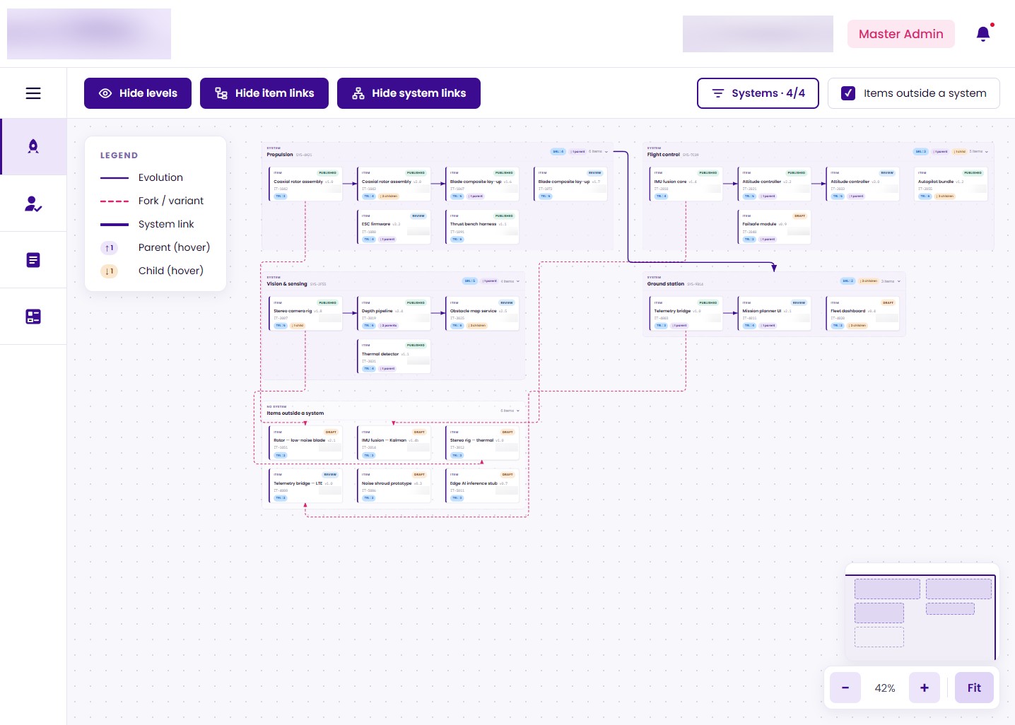Open Mission planner UI item
1015x725 pixels.
point(774,314)
